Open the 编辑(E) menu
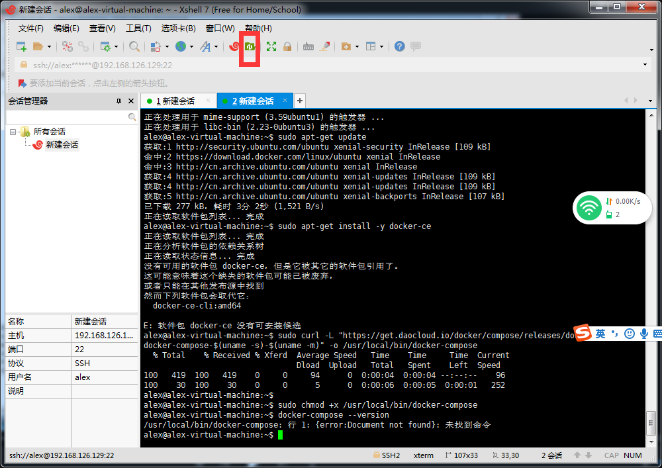The height and width of the screenshot is (468, 662). point(66,28)
